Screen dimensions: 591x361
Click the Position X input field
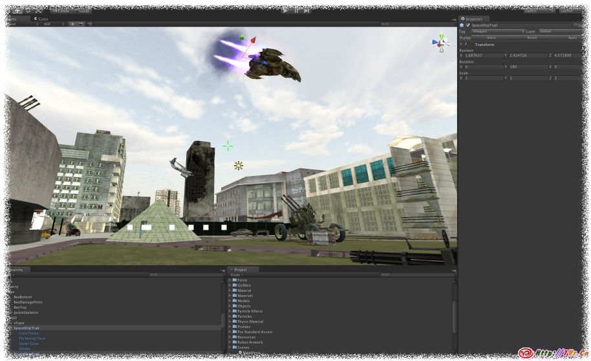(x=482, y=56)
